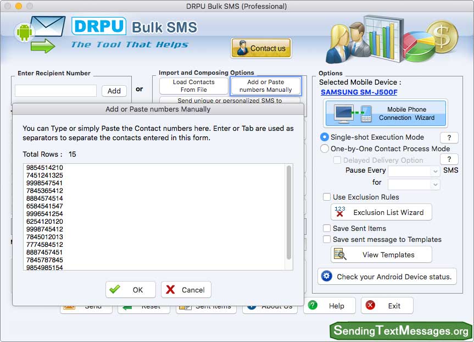This screenshot has width=474, height=342.
Task: Open the Exclusion List Wizard
Action: 381,212
